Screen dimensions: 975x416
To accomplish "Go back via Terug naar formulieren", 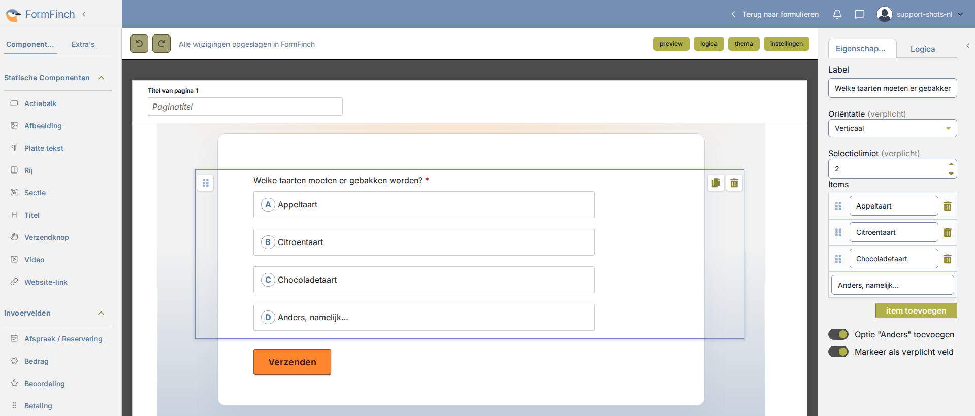I will 775,14.
